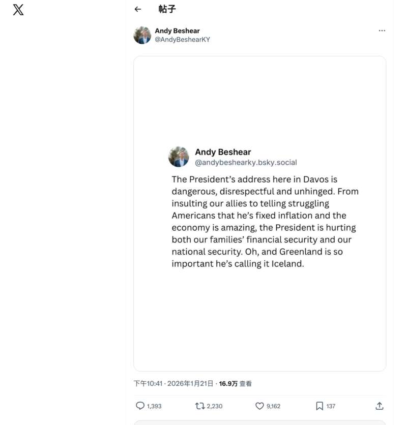
Task: Like the post with heart icon
Action: coord(259,406)
